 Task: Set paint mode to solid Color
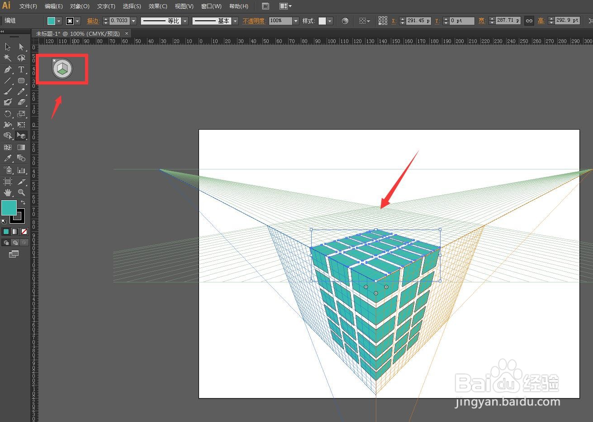click(x=6, y=231)
